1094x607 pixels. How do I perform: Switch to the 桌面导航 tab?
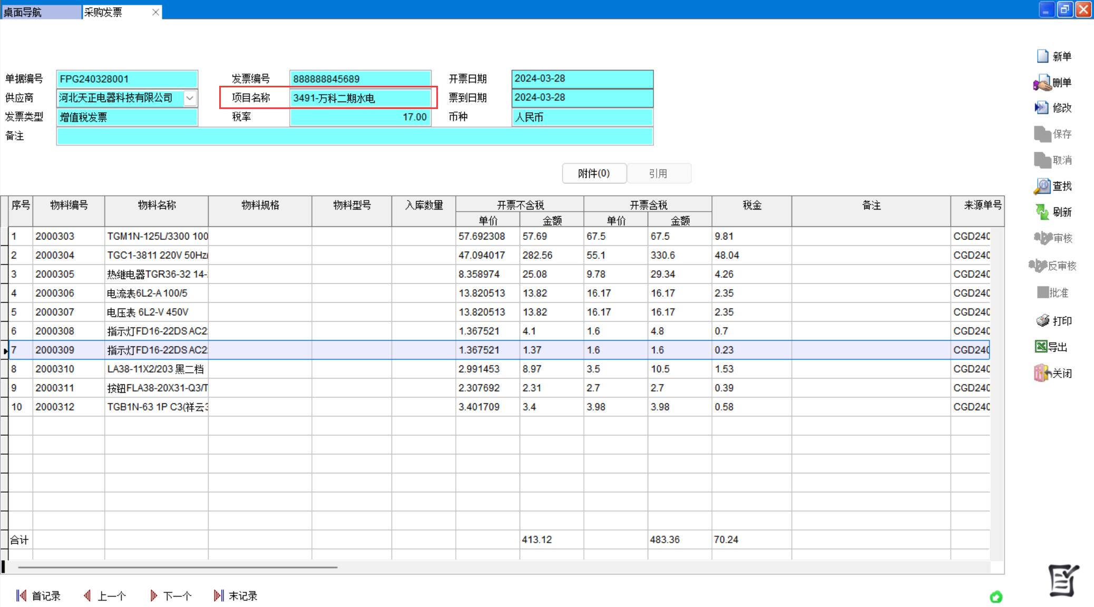click(23, 12)
